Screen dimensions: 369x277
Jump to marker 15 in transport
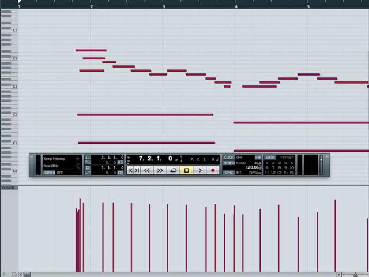[x=292, y=173]
